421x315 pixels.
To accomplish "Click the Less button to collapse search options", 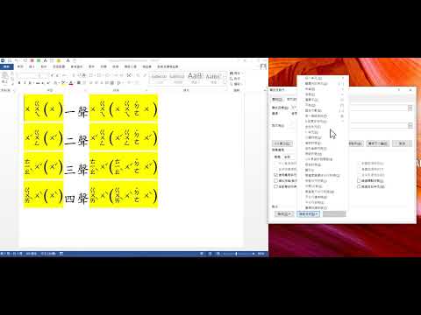I will (282, 143).
